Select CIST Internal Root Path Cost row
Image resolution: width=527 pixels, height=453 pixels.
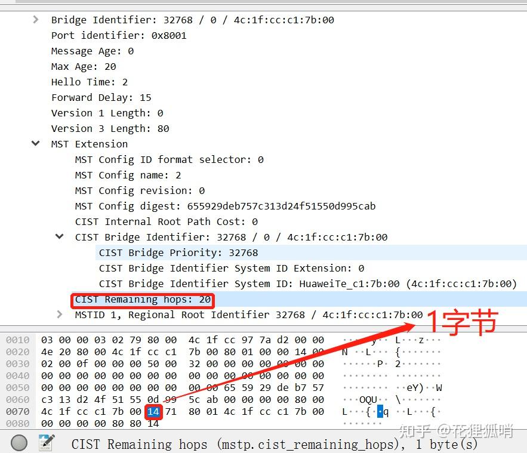(167, 221)
